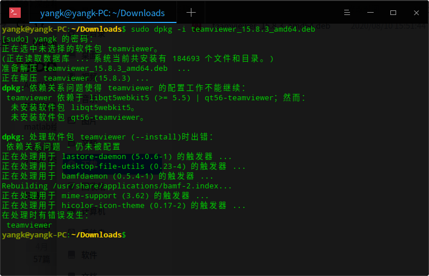
Task: Click 'dpkg: 依赖关系问题使得 teamviewer' line
Action: pyautogui.click(x=123, y=88)
